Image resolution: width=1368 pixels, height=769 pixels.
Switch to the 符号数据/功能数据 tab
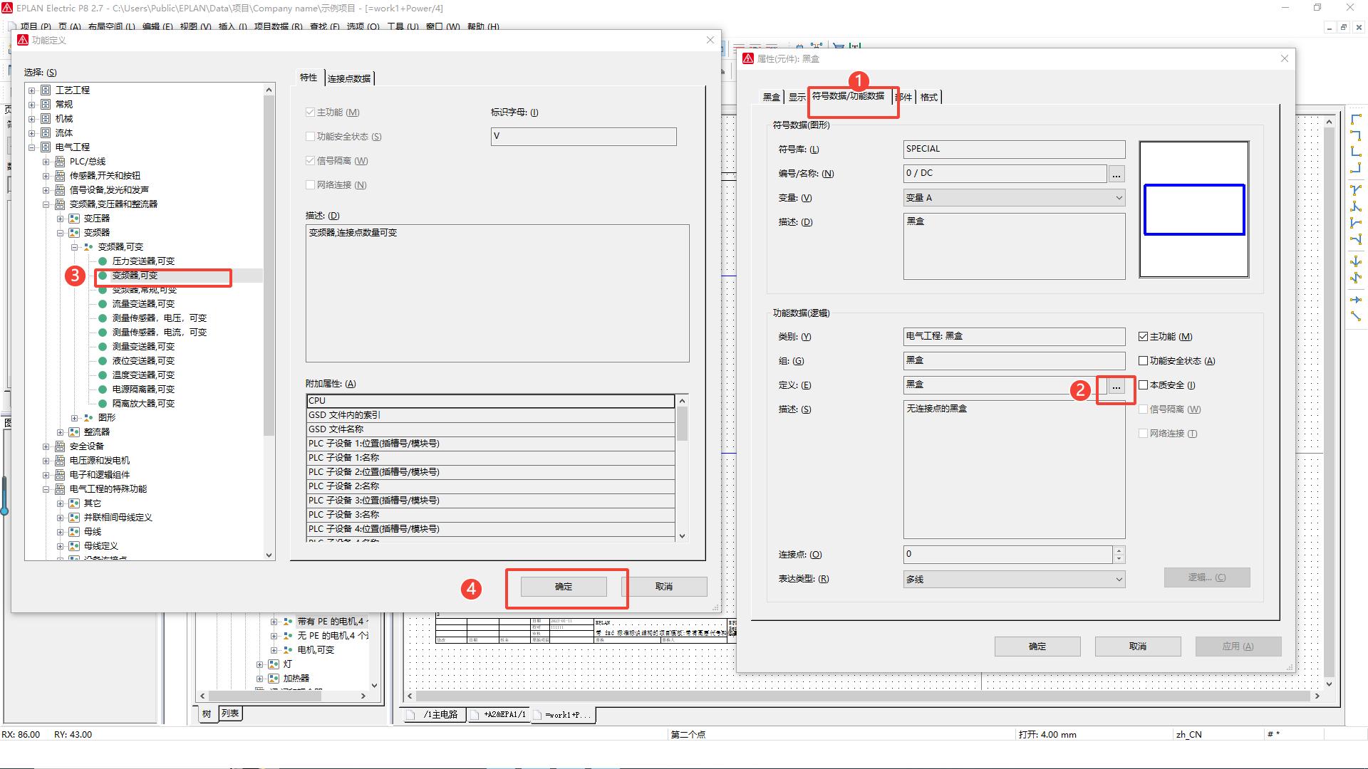(x=848, y=96)
